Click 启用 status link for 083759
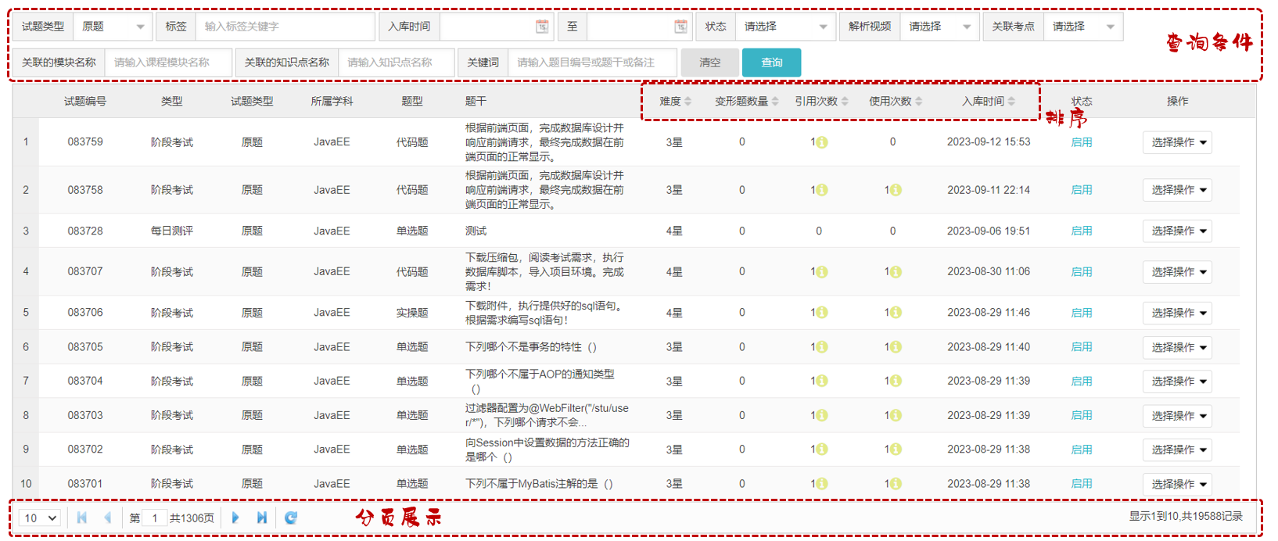The height and width of the screenshot is (541, 1278). point(1082,142)
